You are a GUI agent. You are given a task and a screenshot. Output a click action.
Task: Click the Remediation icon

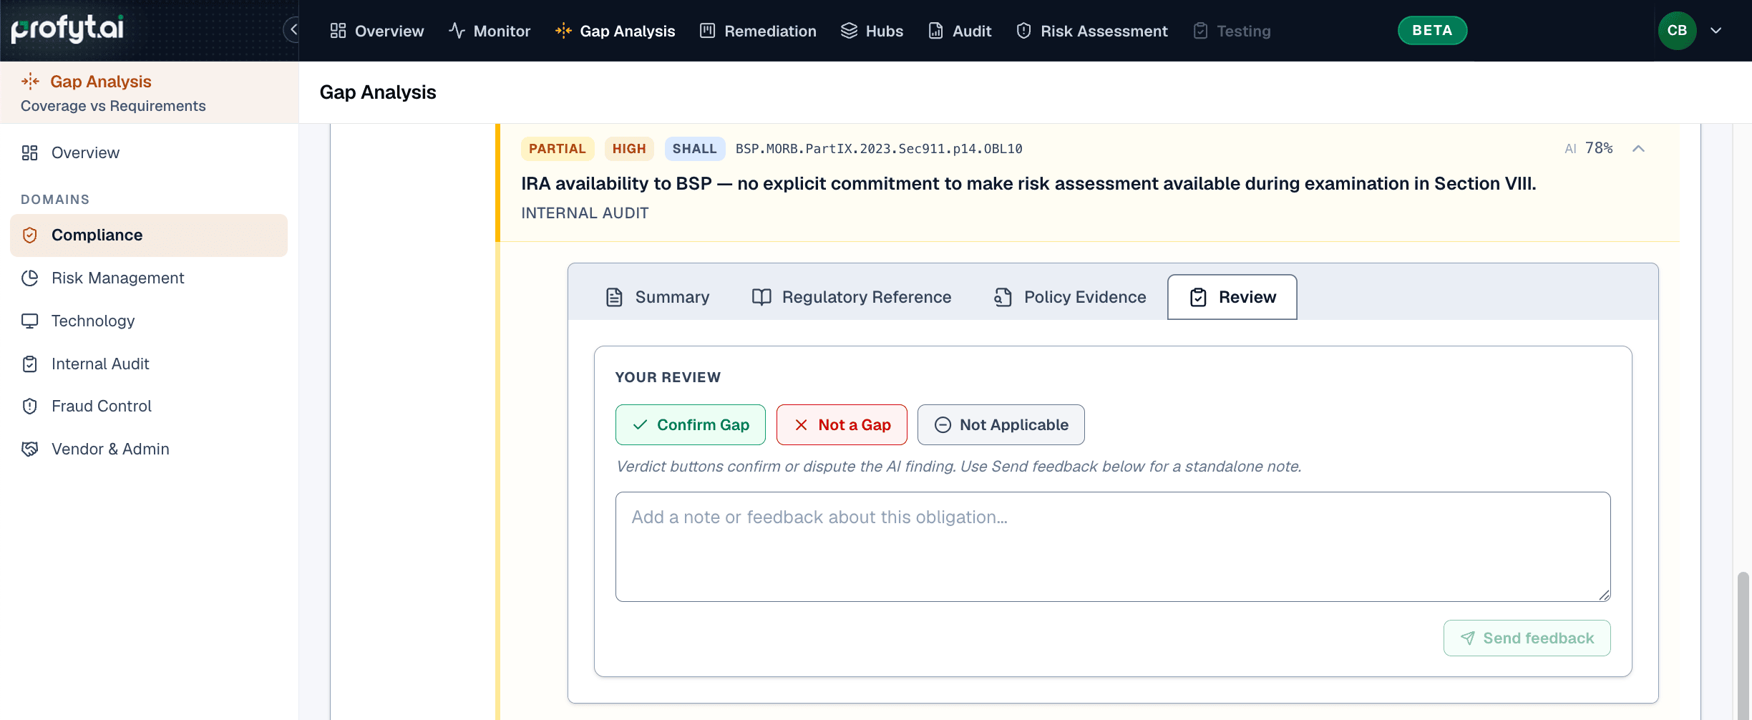coord(707,31)
